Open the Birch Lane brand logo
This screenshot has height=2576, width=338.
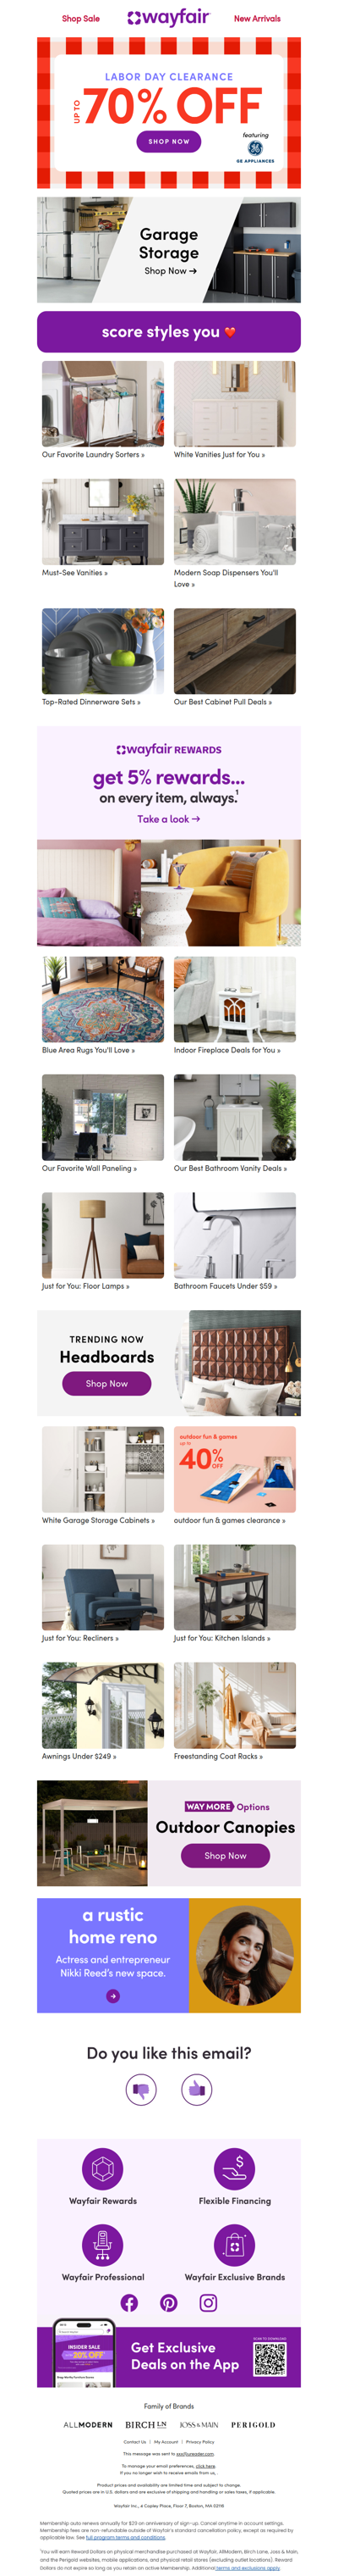click(x=145, y=2424)
